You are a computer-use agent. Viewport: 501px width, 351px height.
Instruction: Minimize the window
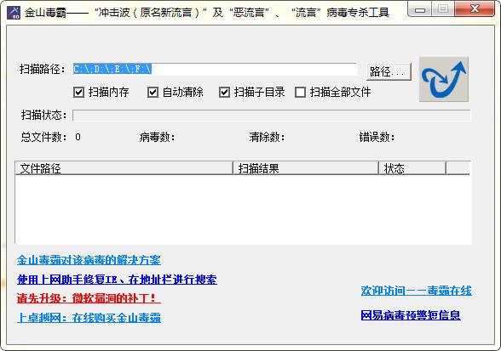tap(419, 9)
